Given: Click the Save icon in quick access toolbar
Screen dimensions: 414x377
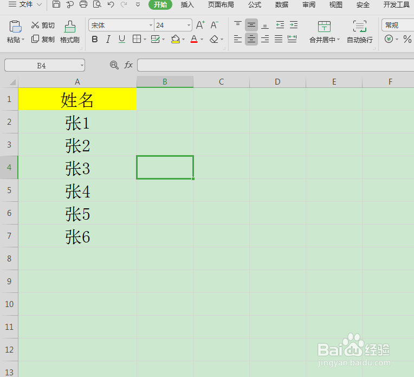Looking at the screenshot, I should pos(56,4).
